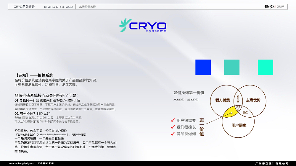Viewport: 296px width, 166px height.
Task: Click the '我们很擅长' checklist text
Action: coord(186,127)
